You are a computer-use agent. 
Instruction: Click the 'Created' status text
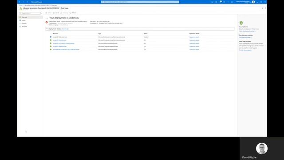146,37
